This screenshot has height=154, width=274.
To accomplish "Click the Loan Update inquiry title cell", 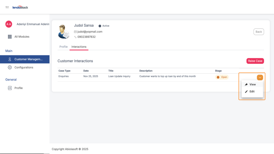I will [119, 76].
